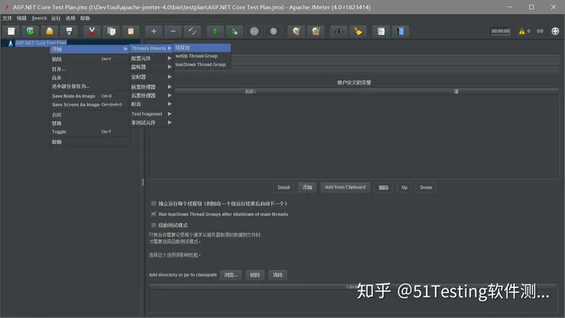Click the Down button
This screenshot has height=318, width=565.
click(426, 188)
